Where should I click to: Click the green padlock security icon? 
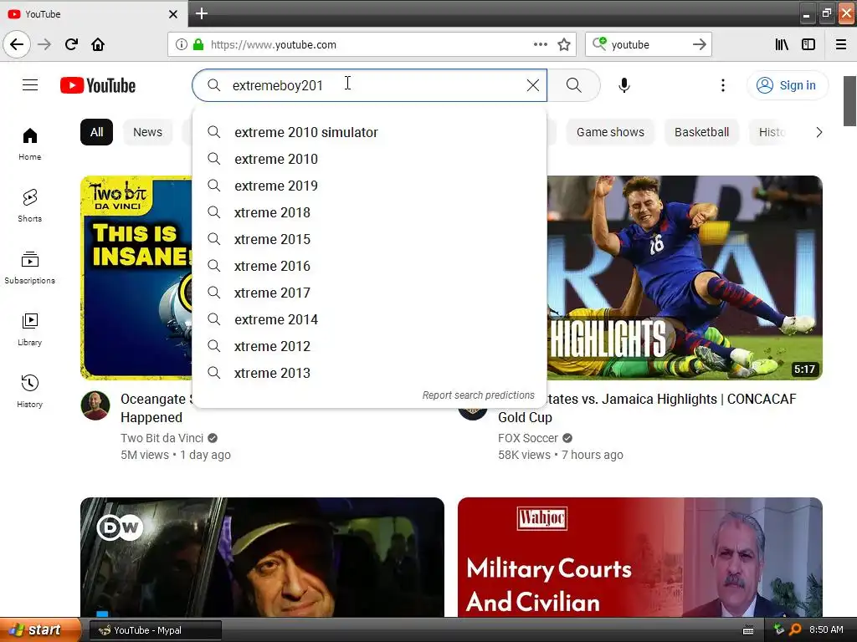click(198, 44)
